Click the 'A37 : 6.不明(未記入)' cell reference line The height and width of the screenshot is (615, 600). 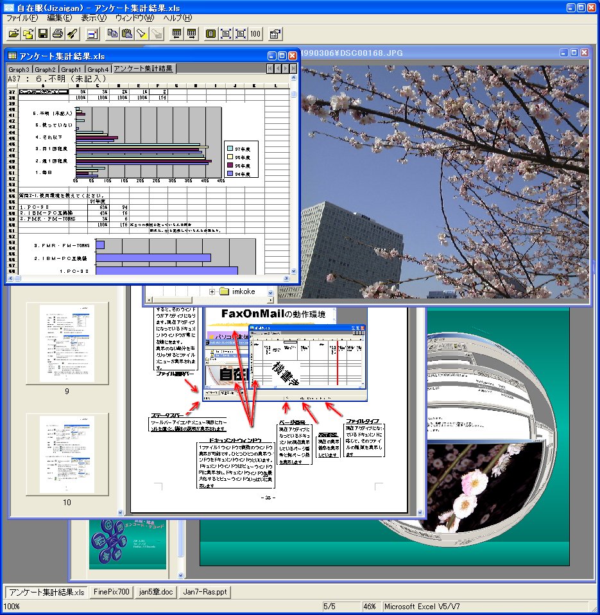pos(57,79)
